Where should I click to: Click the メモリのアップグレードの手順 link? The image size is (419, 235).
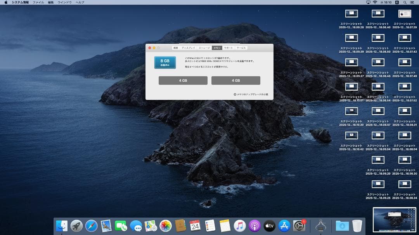[x=253, y=94]
